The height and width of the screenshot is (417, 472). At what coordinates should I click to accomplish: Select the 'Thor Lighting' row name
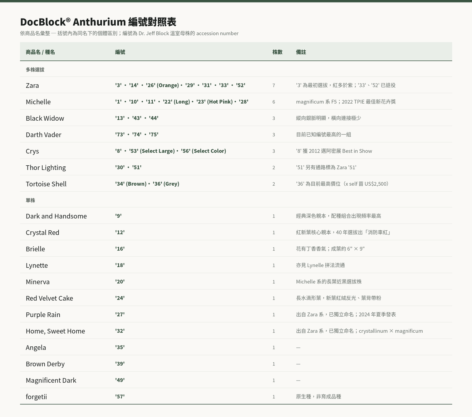coord(46,167)
